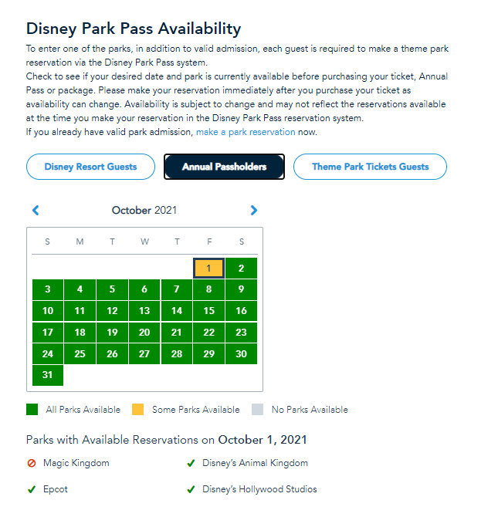Screen dimensions: 498x517
Task: Follow the "make a park reservation" link
Action: coord(246,132)
